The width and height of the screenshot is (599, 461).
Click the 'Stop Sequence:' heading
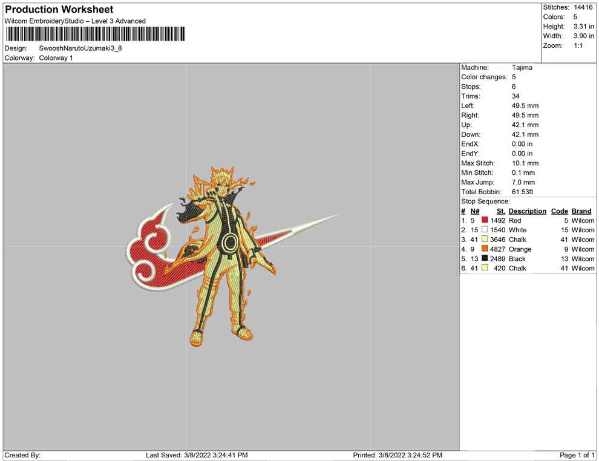(x=485, y=201)
